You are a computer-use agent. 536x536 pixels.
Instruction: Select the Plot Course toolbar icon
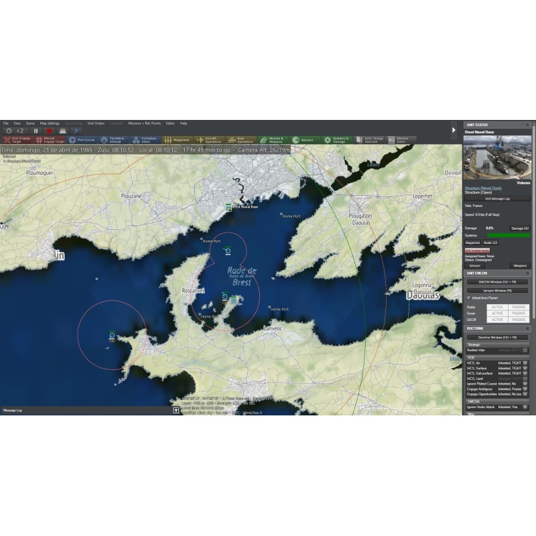tap(80, 140)
